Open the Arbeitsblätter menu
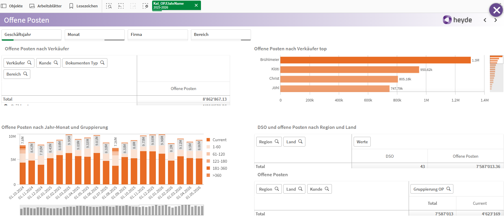The image size is (504, 218). tap(46, 6)
